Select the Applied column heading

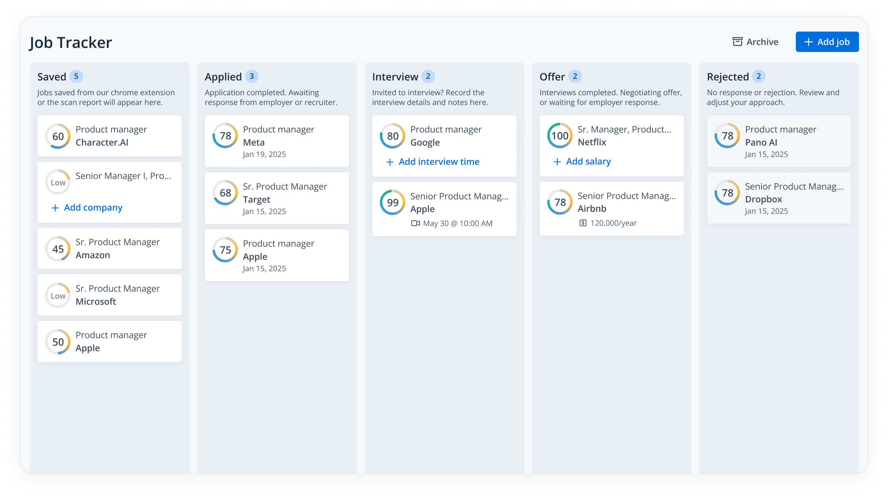pyautogui.click(x=223, y=77)
